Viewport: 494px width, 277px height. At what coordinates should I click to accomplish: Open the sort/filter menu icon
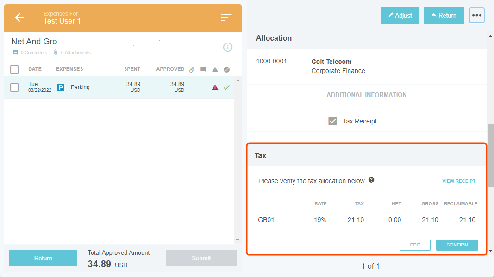click(x=226, y=18)
